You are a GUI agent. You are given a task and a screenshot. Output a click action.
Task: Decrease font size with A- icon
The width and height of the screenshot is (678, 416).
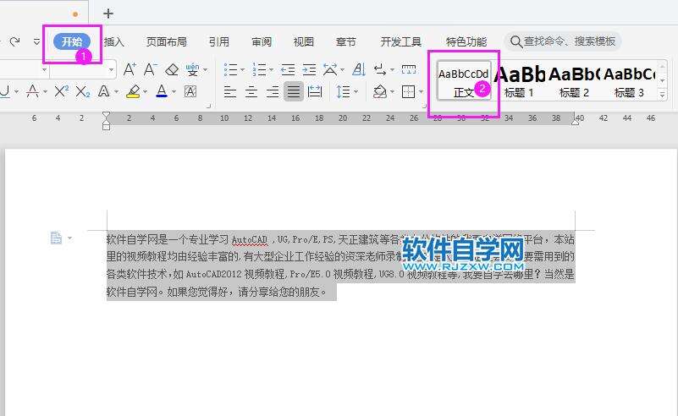pos(150,69)
